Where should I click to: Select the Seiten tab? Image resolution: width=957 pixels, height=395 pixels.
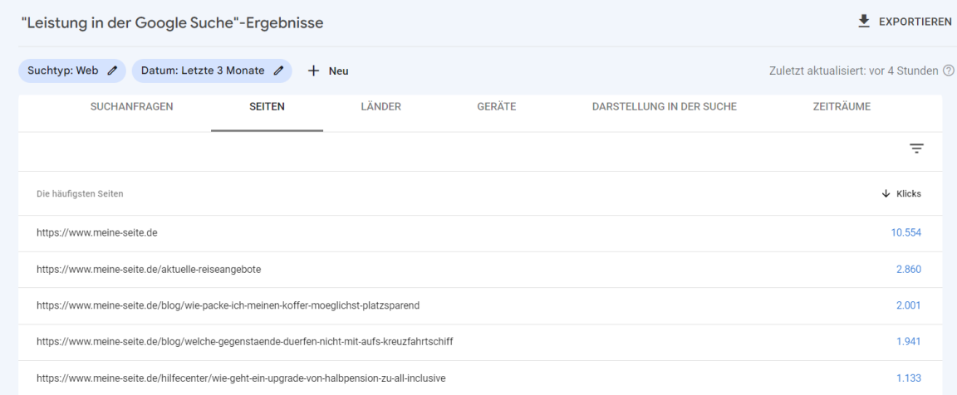click(x=267, y=106)
